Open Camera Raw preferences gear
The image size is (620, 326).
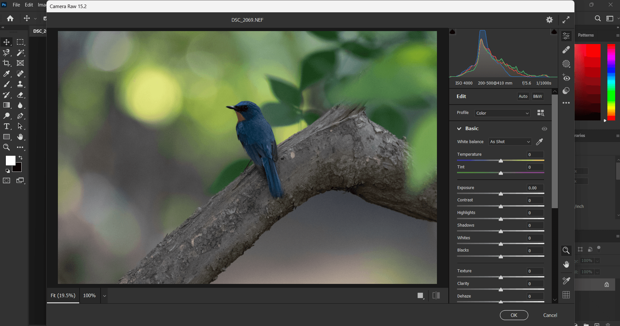point(549,20)
